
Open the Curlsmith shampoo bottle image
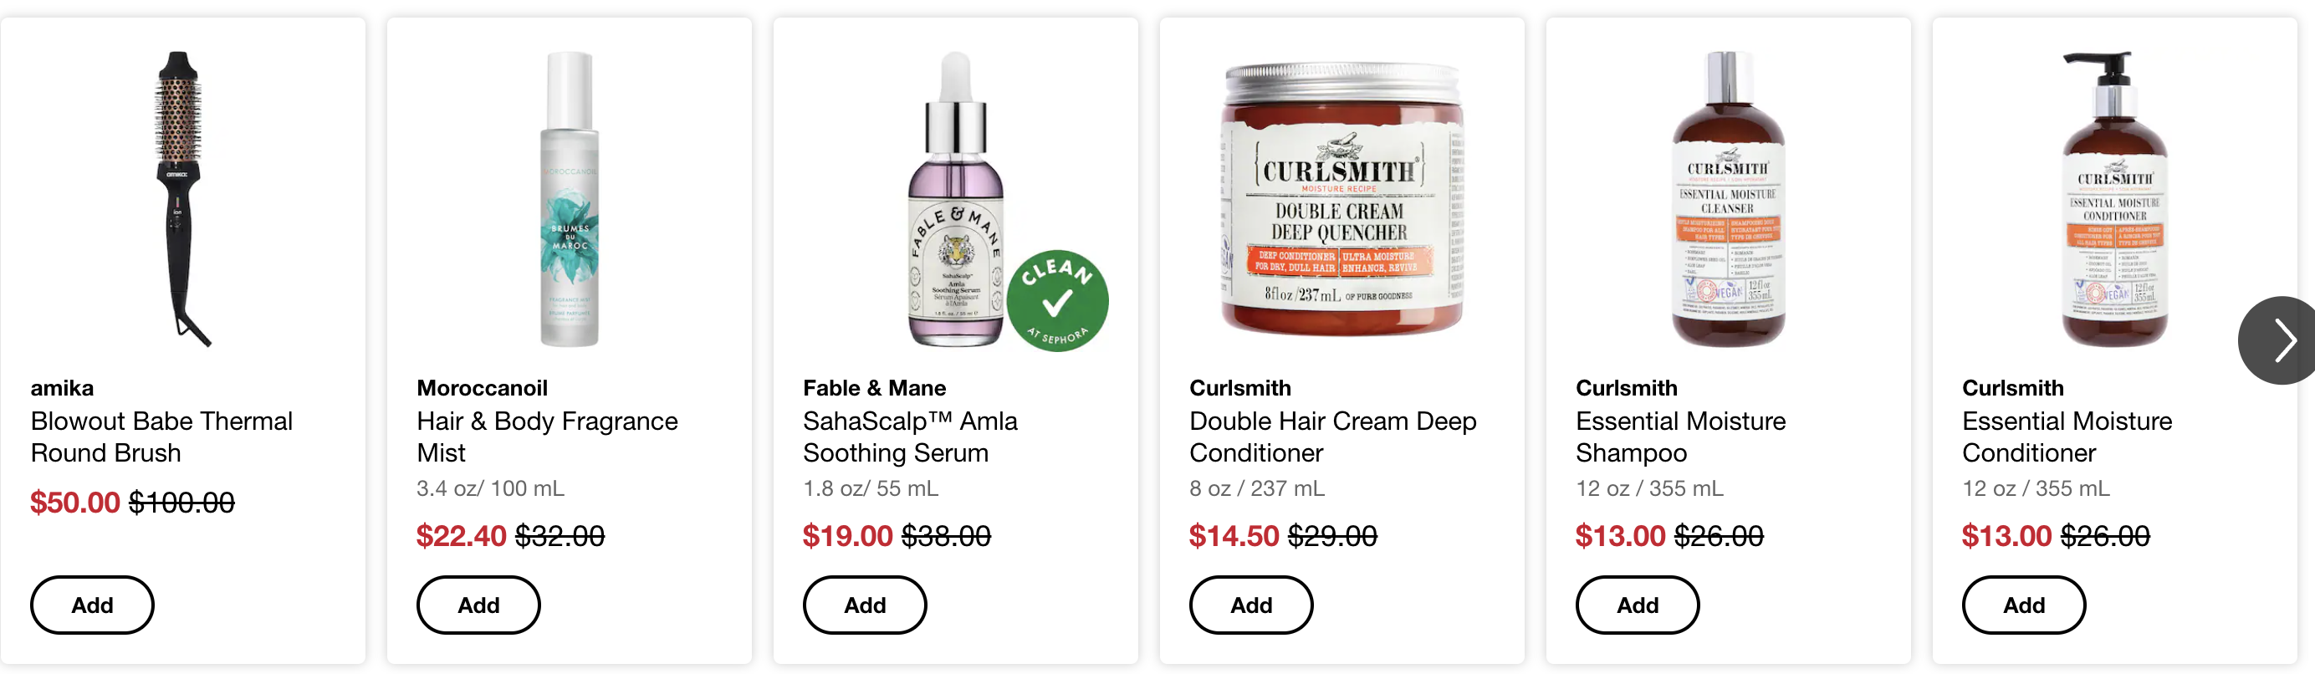(x=1727, y=199)
